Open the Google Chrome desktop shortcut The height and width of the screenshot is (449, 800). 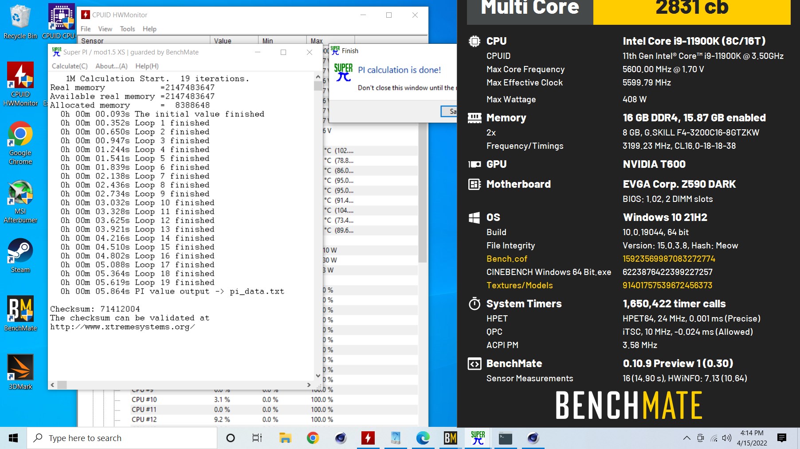click(x=20, y=143)
